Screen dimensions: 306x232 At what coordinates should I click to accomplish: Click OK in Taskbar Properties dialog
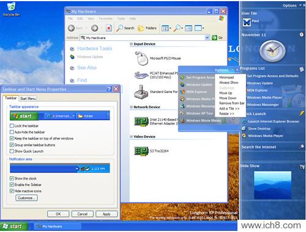[x=58, y=214]
